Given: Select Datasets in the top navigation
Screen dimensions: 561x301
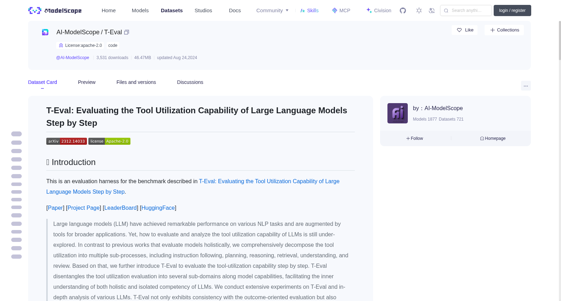Looking at the screenshot, I should coord(172,10).
